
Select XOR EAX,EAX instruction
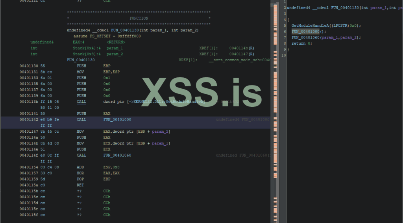click(98, 173)
